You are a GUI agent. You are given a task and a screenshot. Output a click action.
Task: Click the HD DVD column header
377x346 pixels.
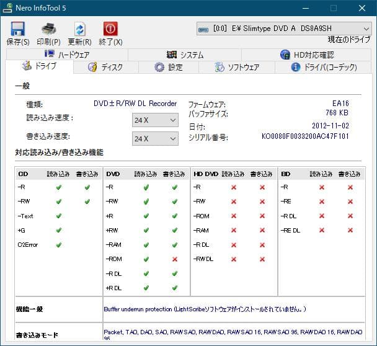click(206, 174)
